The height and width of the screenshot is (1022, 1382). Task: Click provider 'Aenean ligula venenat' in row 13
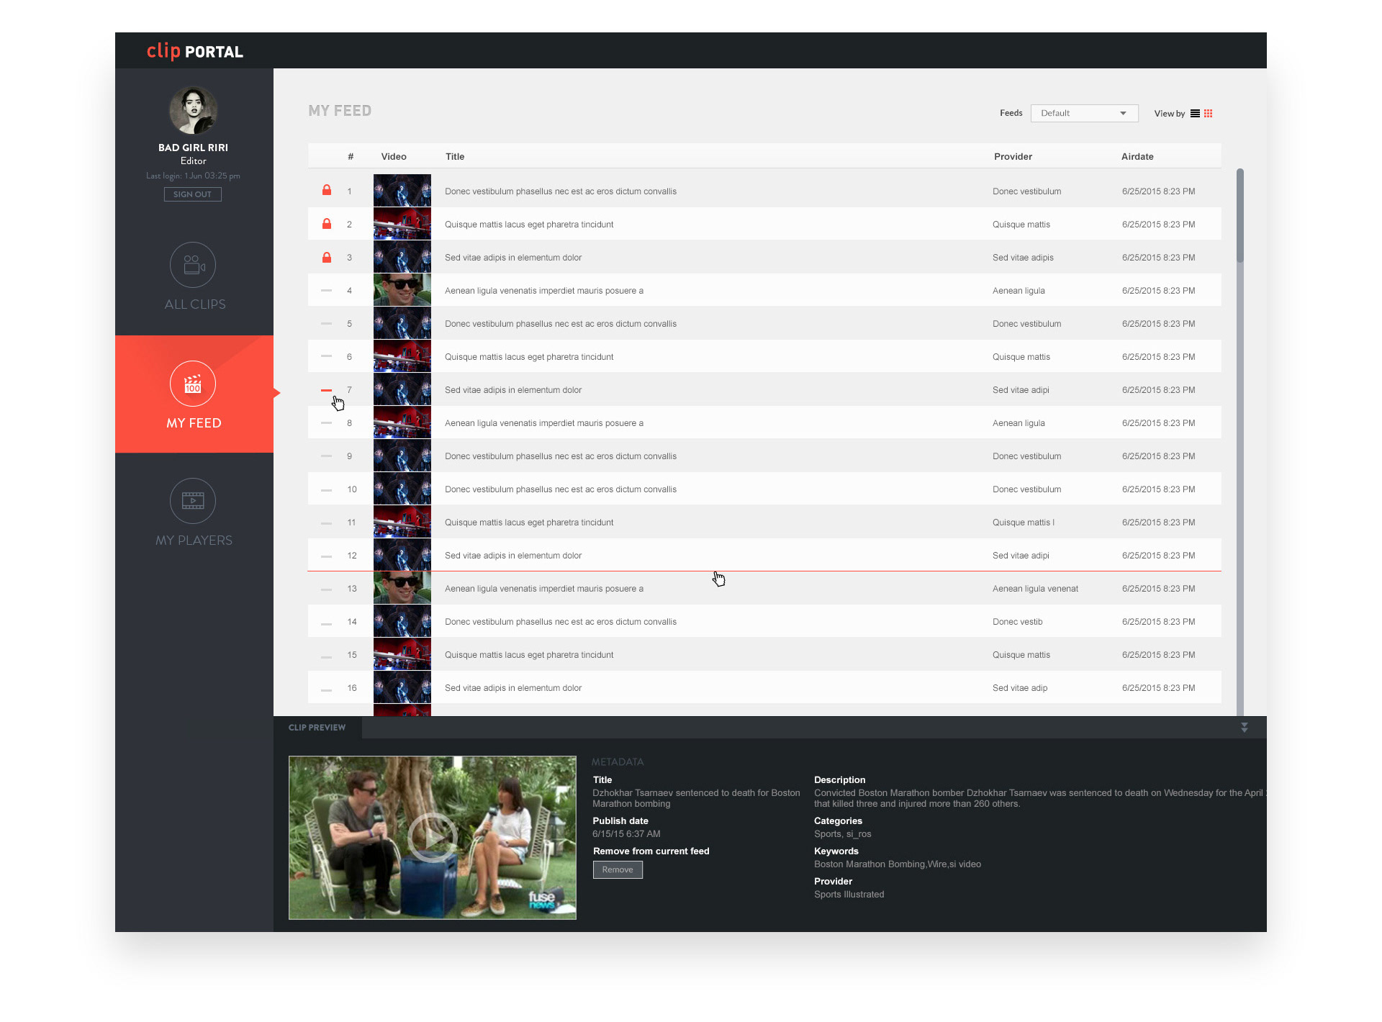coord(1035,589)
